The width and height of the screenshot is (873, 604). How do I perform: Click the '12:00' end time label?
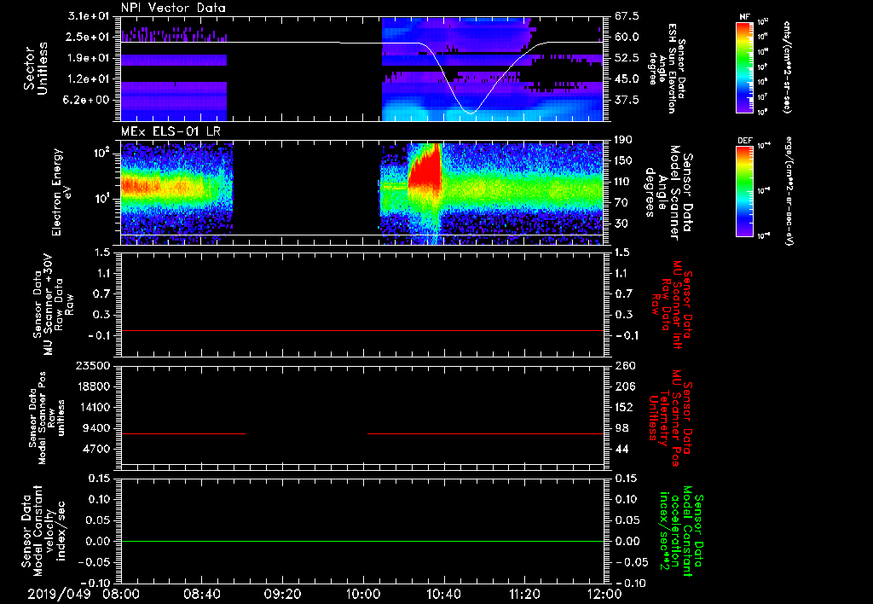[x=604, y=594]
